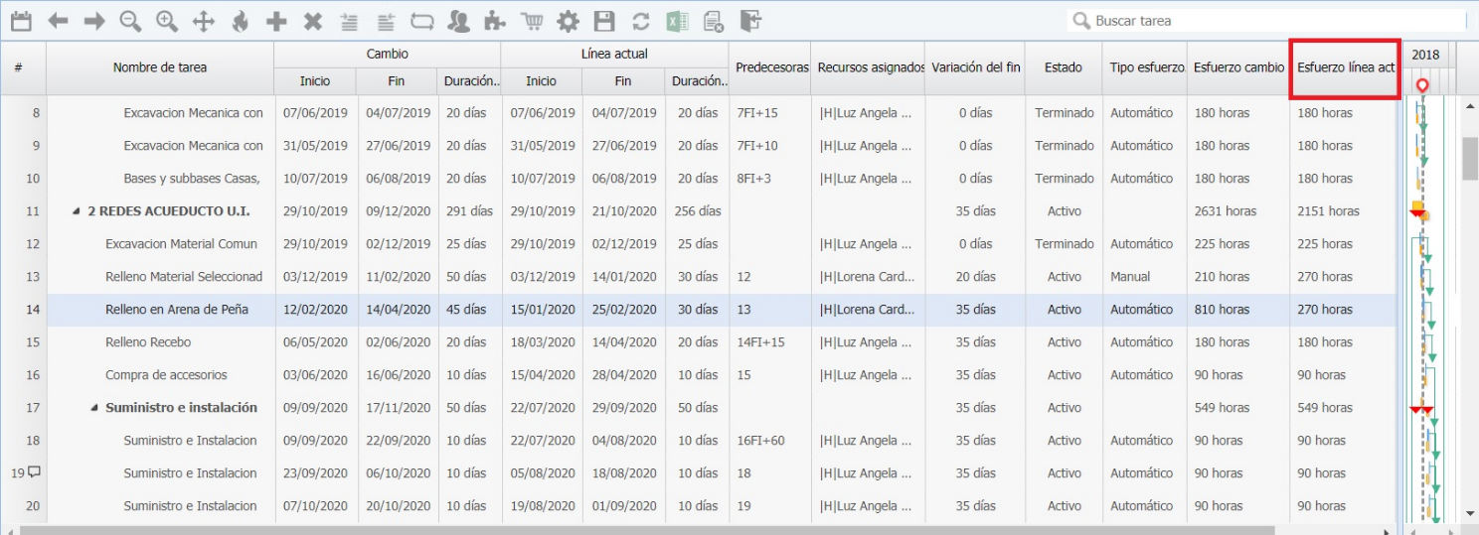Click the red timeline marker pin
Viewport: 1479px width, 535px height.
1422,87
